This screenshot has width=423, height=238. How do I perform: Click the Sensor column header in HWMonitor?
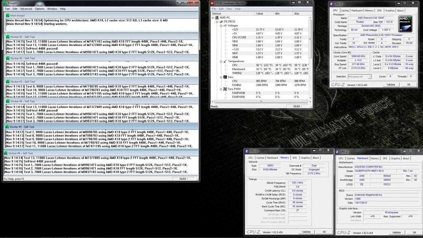click(233, 13)
